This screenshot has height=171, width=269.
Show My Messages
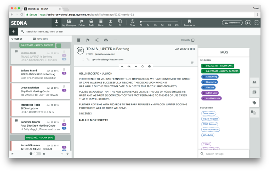pos(69,23)
